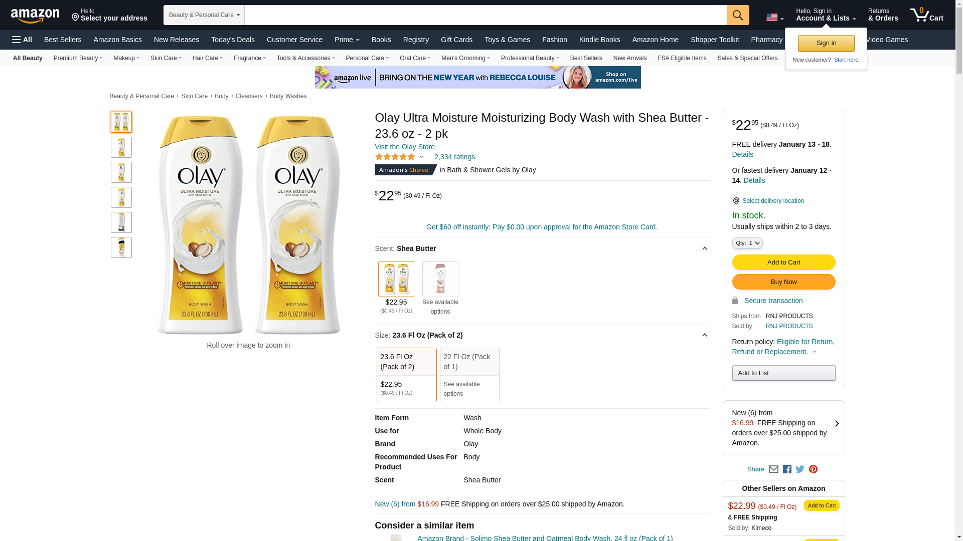The image size is (963, 541).
Task: Click inside the search text field
Action: [x=485, y=15]
